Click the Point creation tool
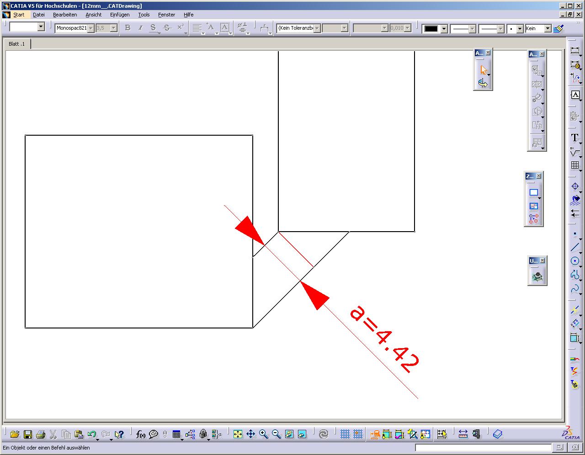 point(575,233)
